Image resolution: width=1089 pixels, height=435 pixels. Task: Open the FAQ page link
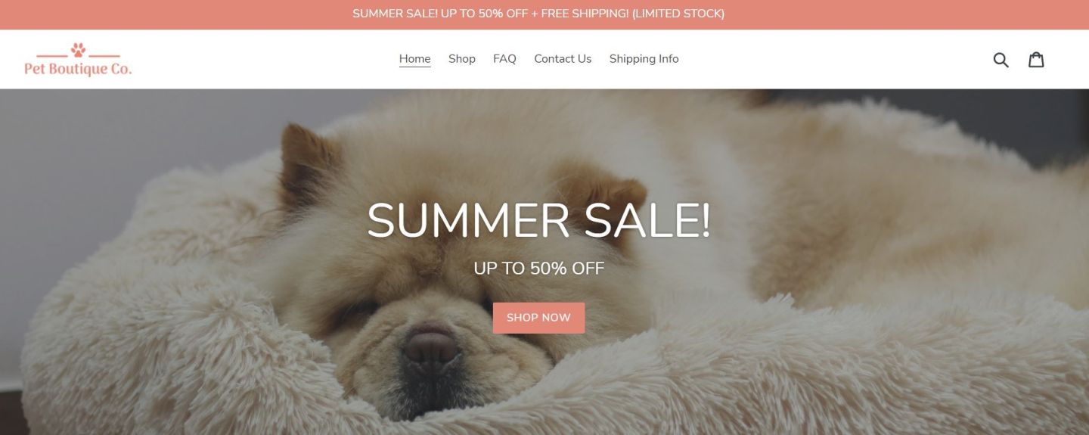[x=504, y=59]
